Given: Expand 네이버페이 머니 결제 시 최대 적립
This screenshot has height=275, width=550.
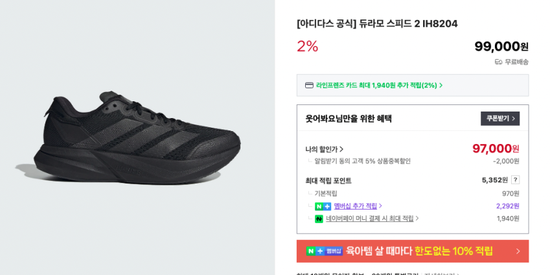Looking at the screenshot, I should [x=372, y=219].
